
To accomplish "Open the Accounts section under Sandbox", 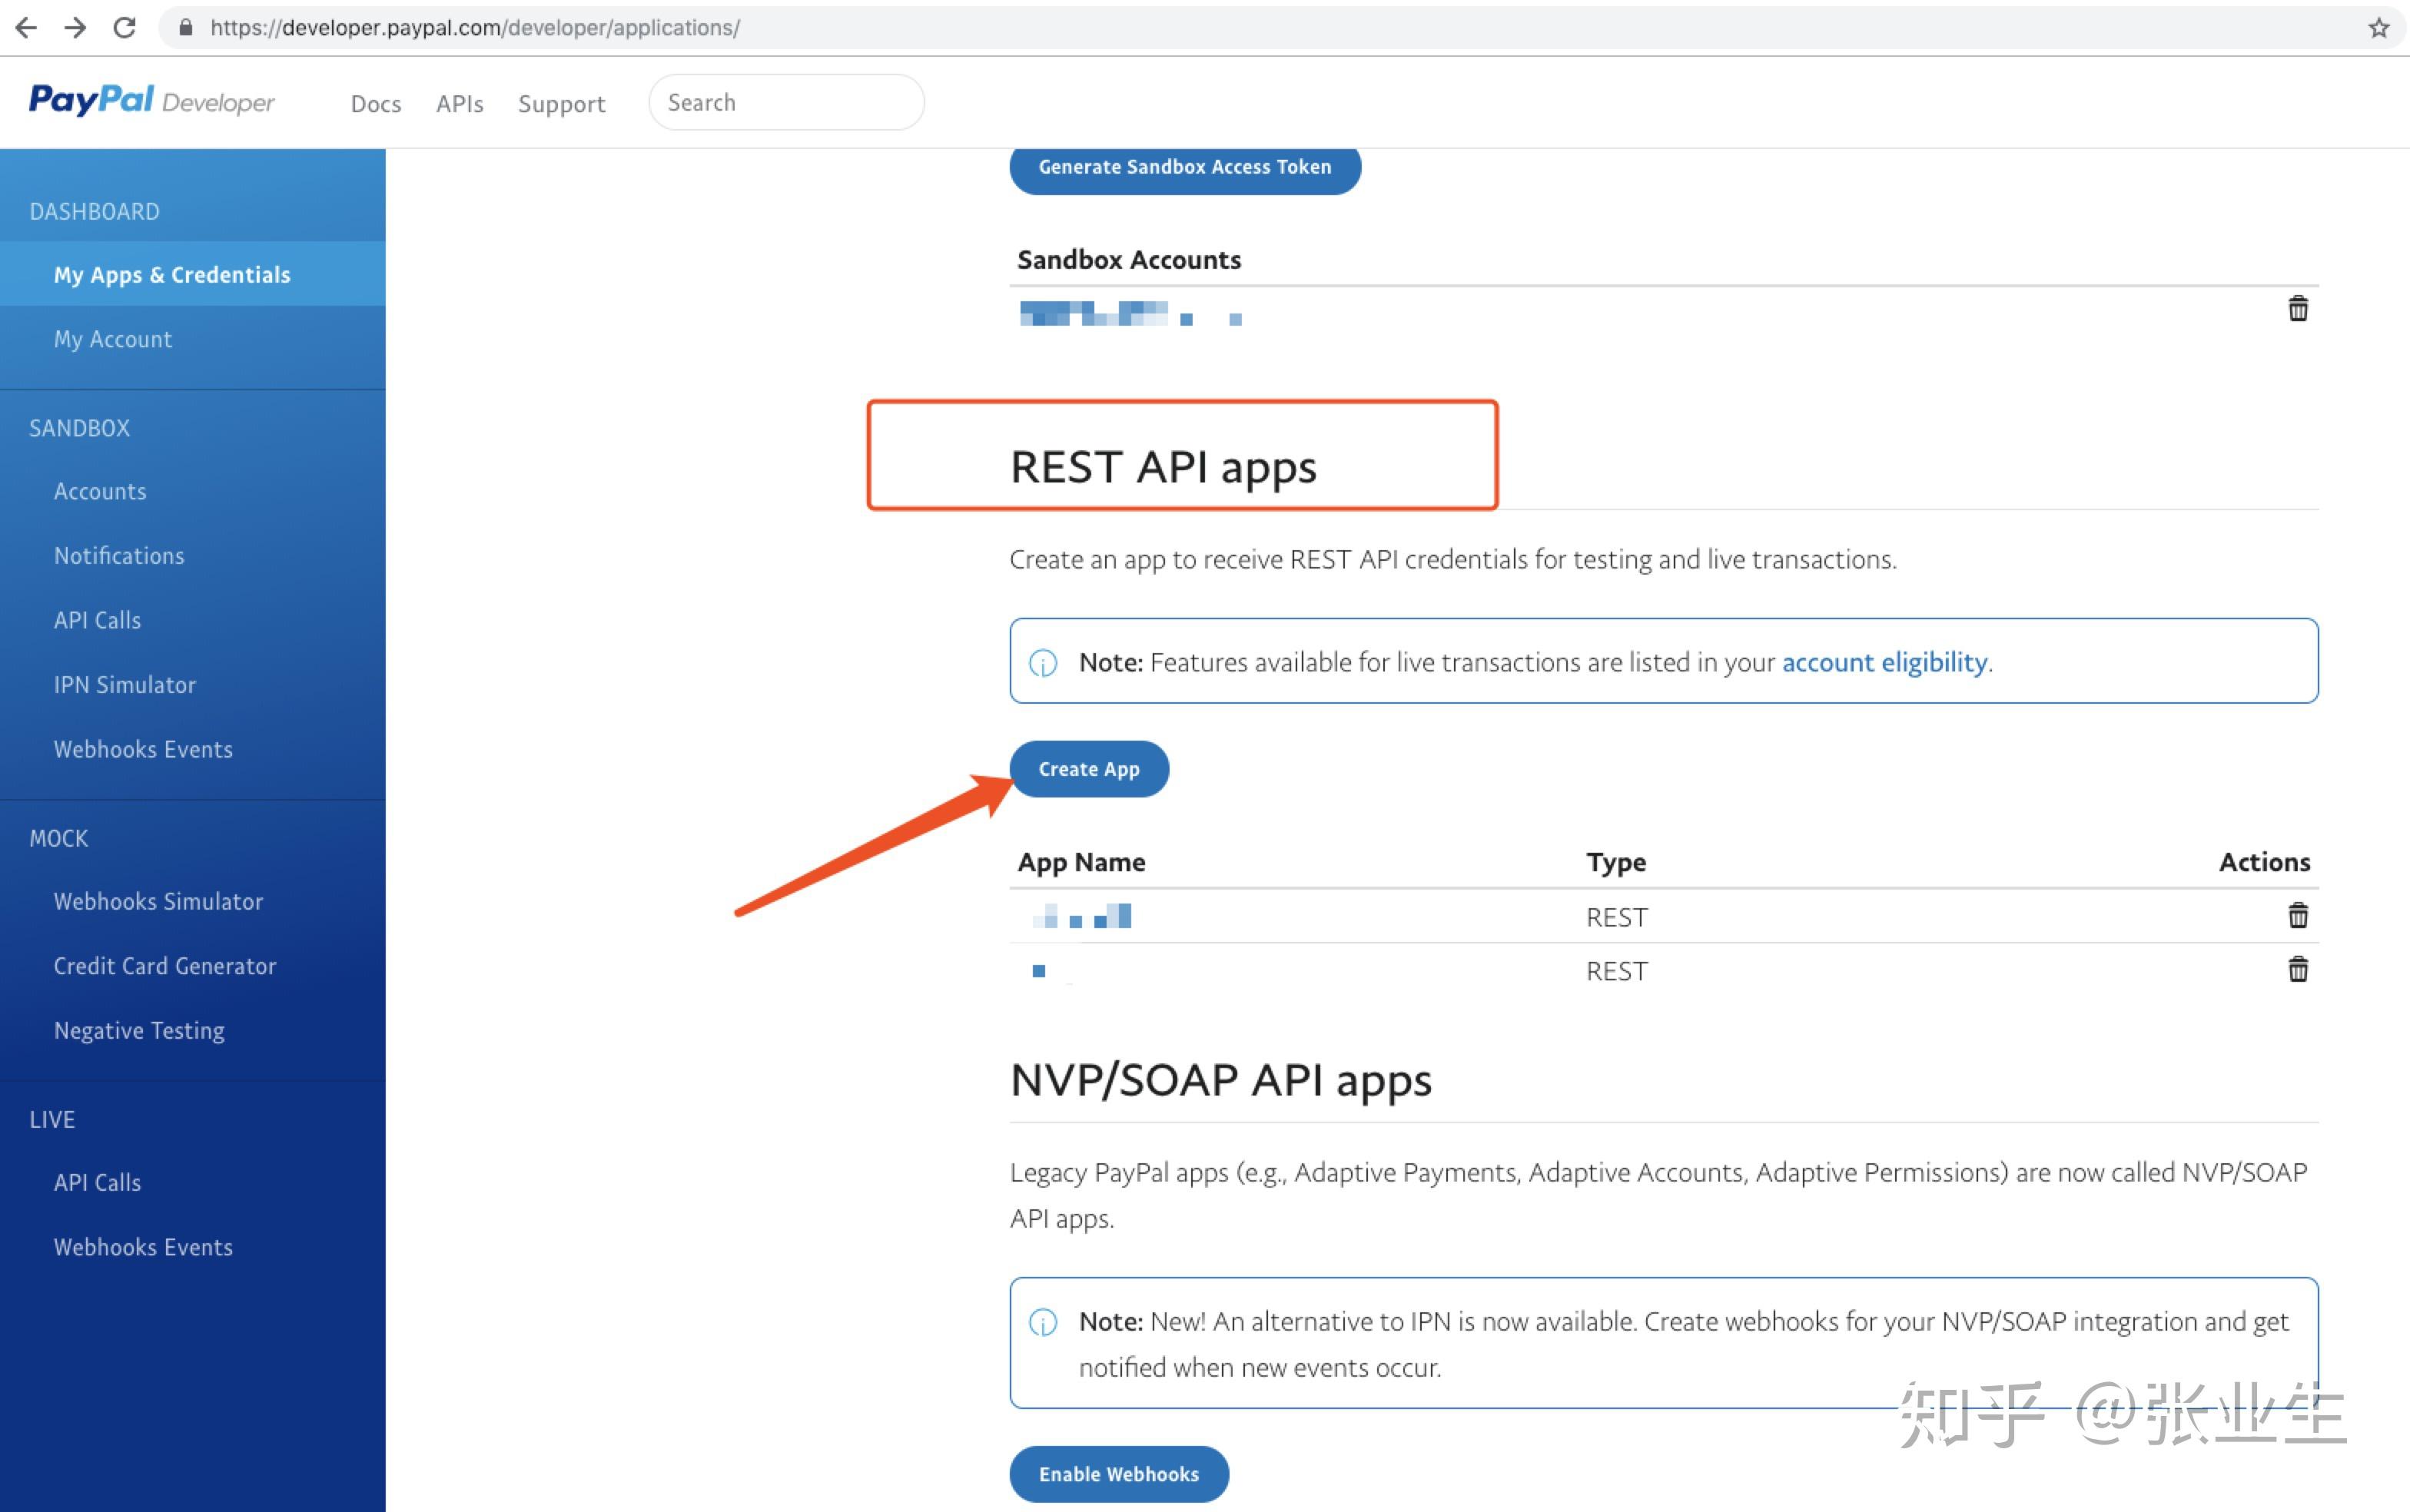I will pos(99,491).
